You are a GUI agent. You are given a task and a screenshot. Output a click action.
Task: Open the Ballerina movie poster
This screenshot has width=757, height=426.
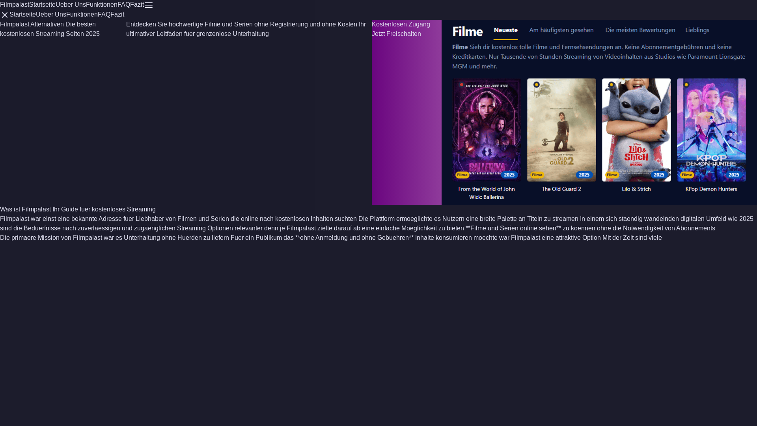point(487,130)
